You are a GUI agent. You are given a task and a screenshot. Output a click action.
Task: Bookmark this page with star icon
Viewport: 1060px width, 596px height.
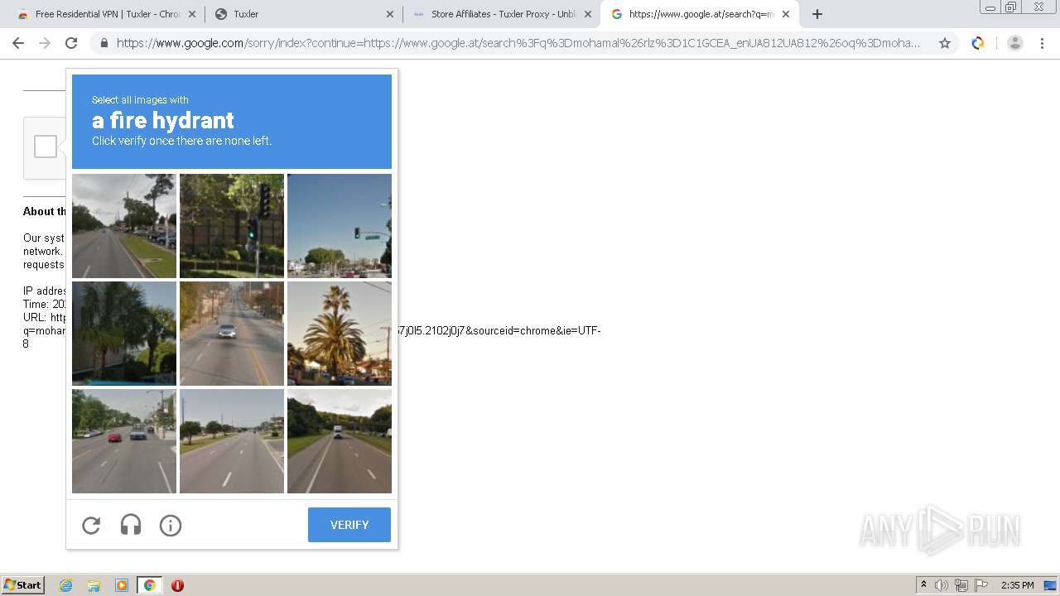pos(944,43)
